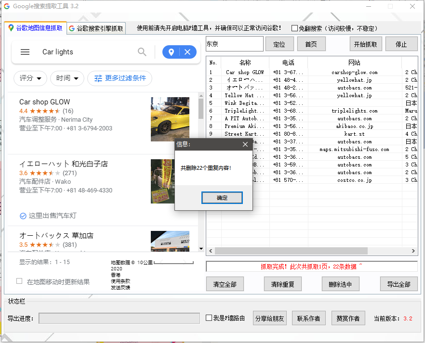Click the 定位 locate button
The width and height of the screenshot is (425, 343).
point(279,44)
